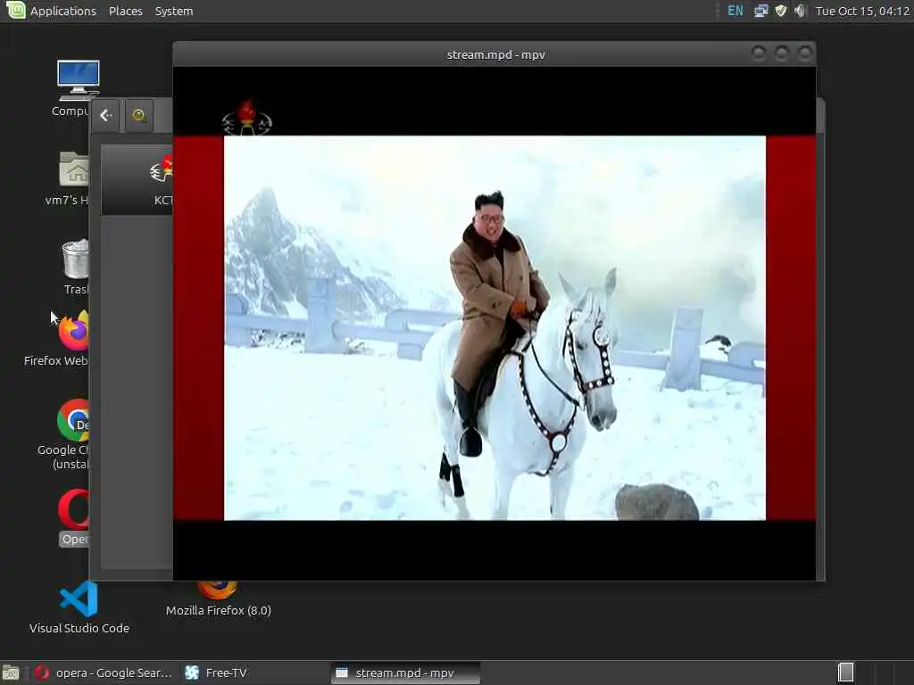Switch keyboard layout via EN indicator
The image size is (914, 685).
[x=735, y=11]
